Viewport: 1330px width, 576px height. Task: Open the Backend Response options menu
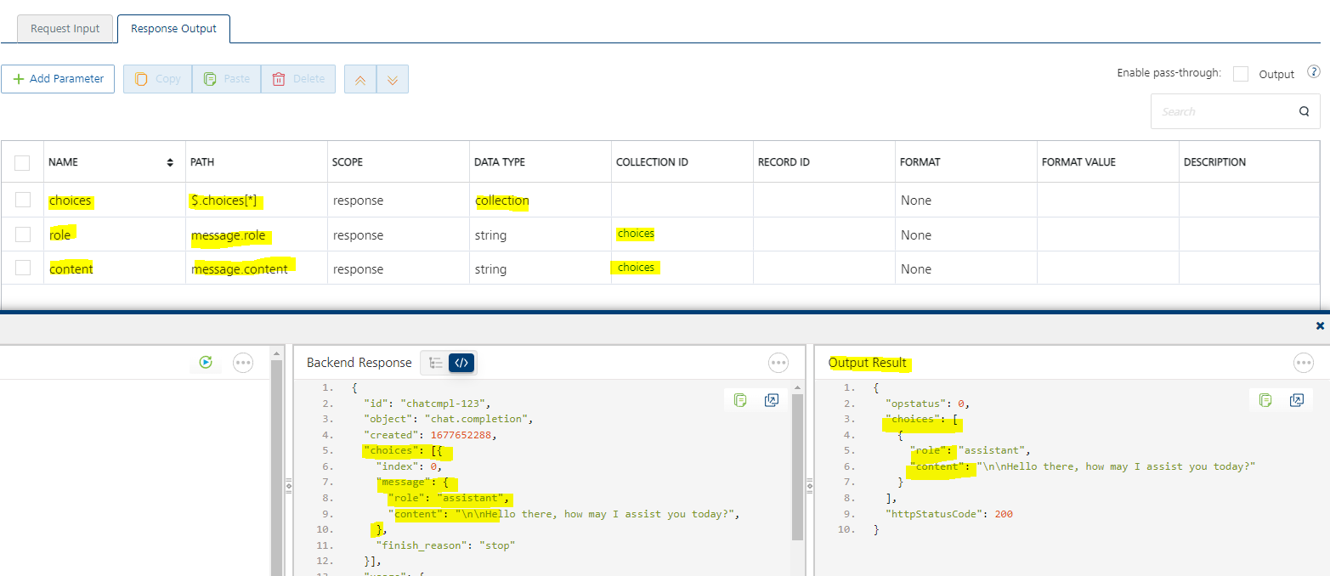(778, 362)
